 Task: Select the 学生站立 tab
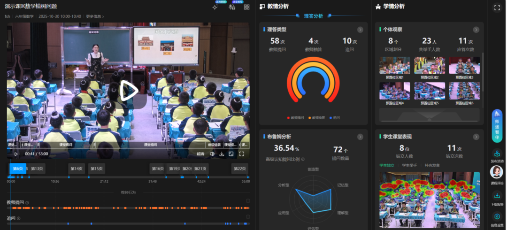click(x=387, y=165)
